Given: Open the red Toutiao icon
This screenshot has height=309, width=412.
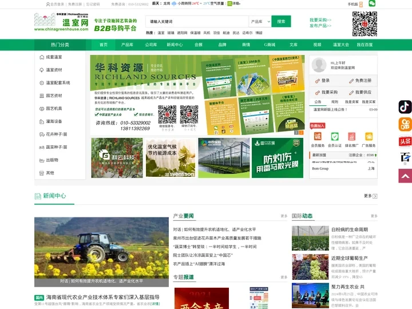Looking at the screenshot, I should coord(405,141).
